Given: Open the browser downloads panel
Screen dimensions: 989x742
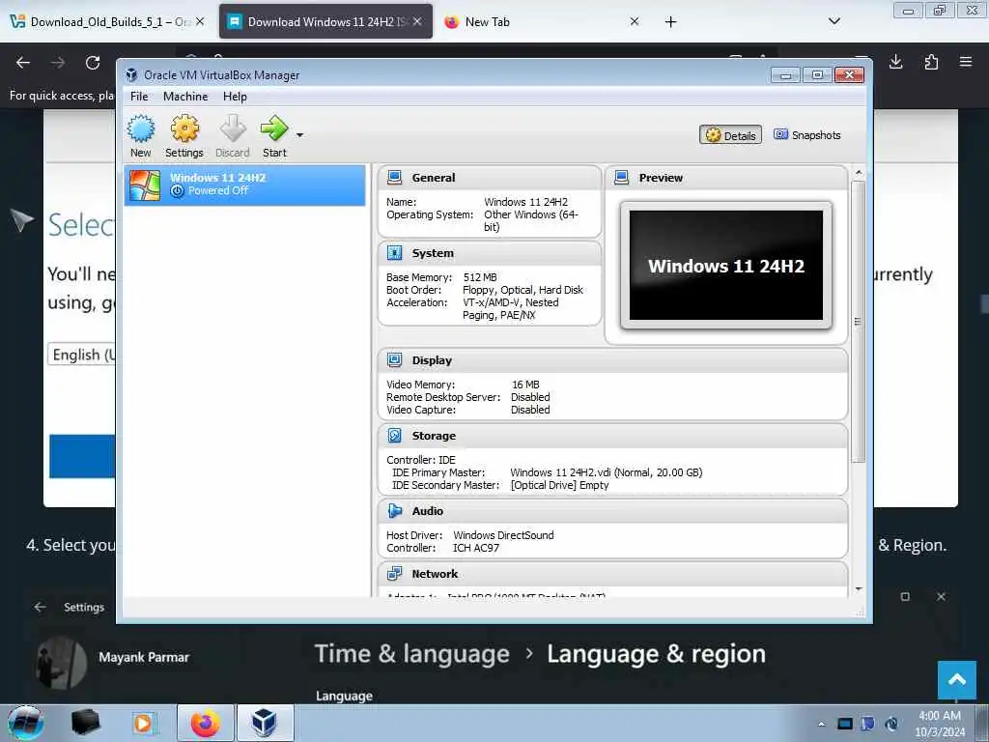Looking at the screenshot, I should click(895, 62).
